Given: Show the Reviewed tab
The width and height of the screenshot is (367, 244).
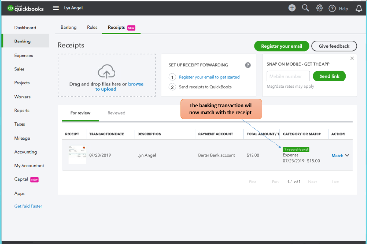Looking at the screenshot, I should 116,113.
